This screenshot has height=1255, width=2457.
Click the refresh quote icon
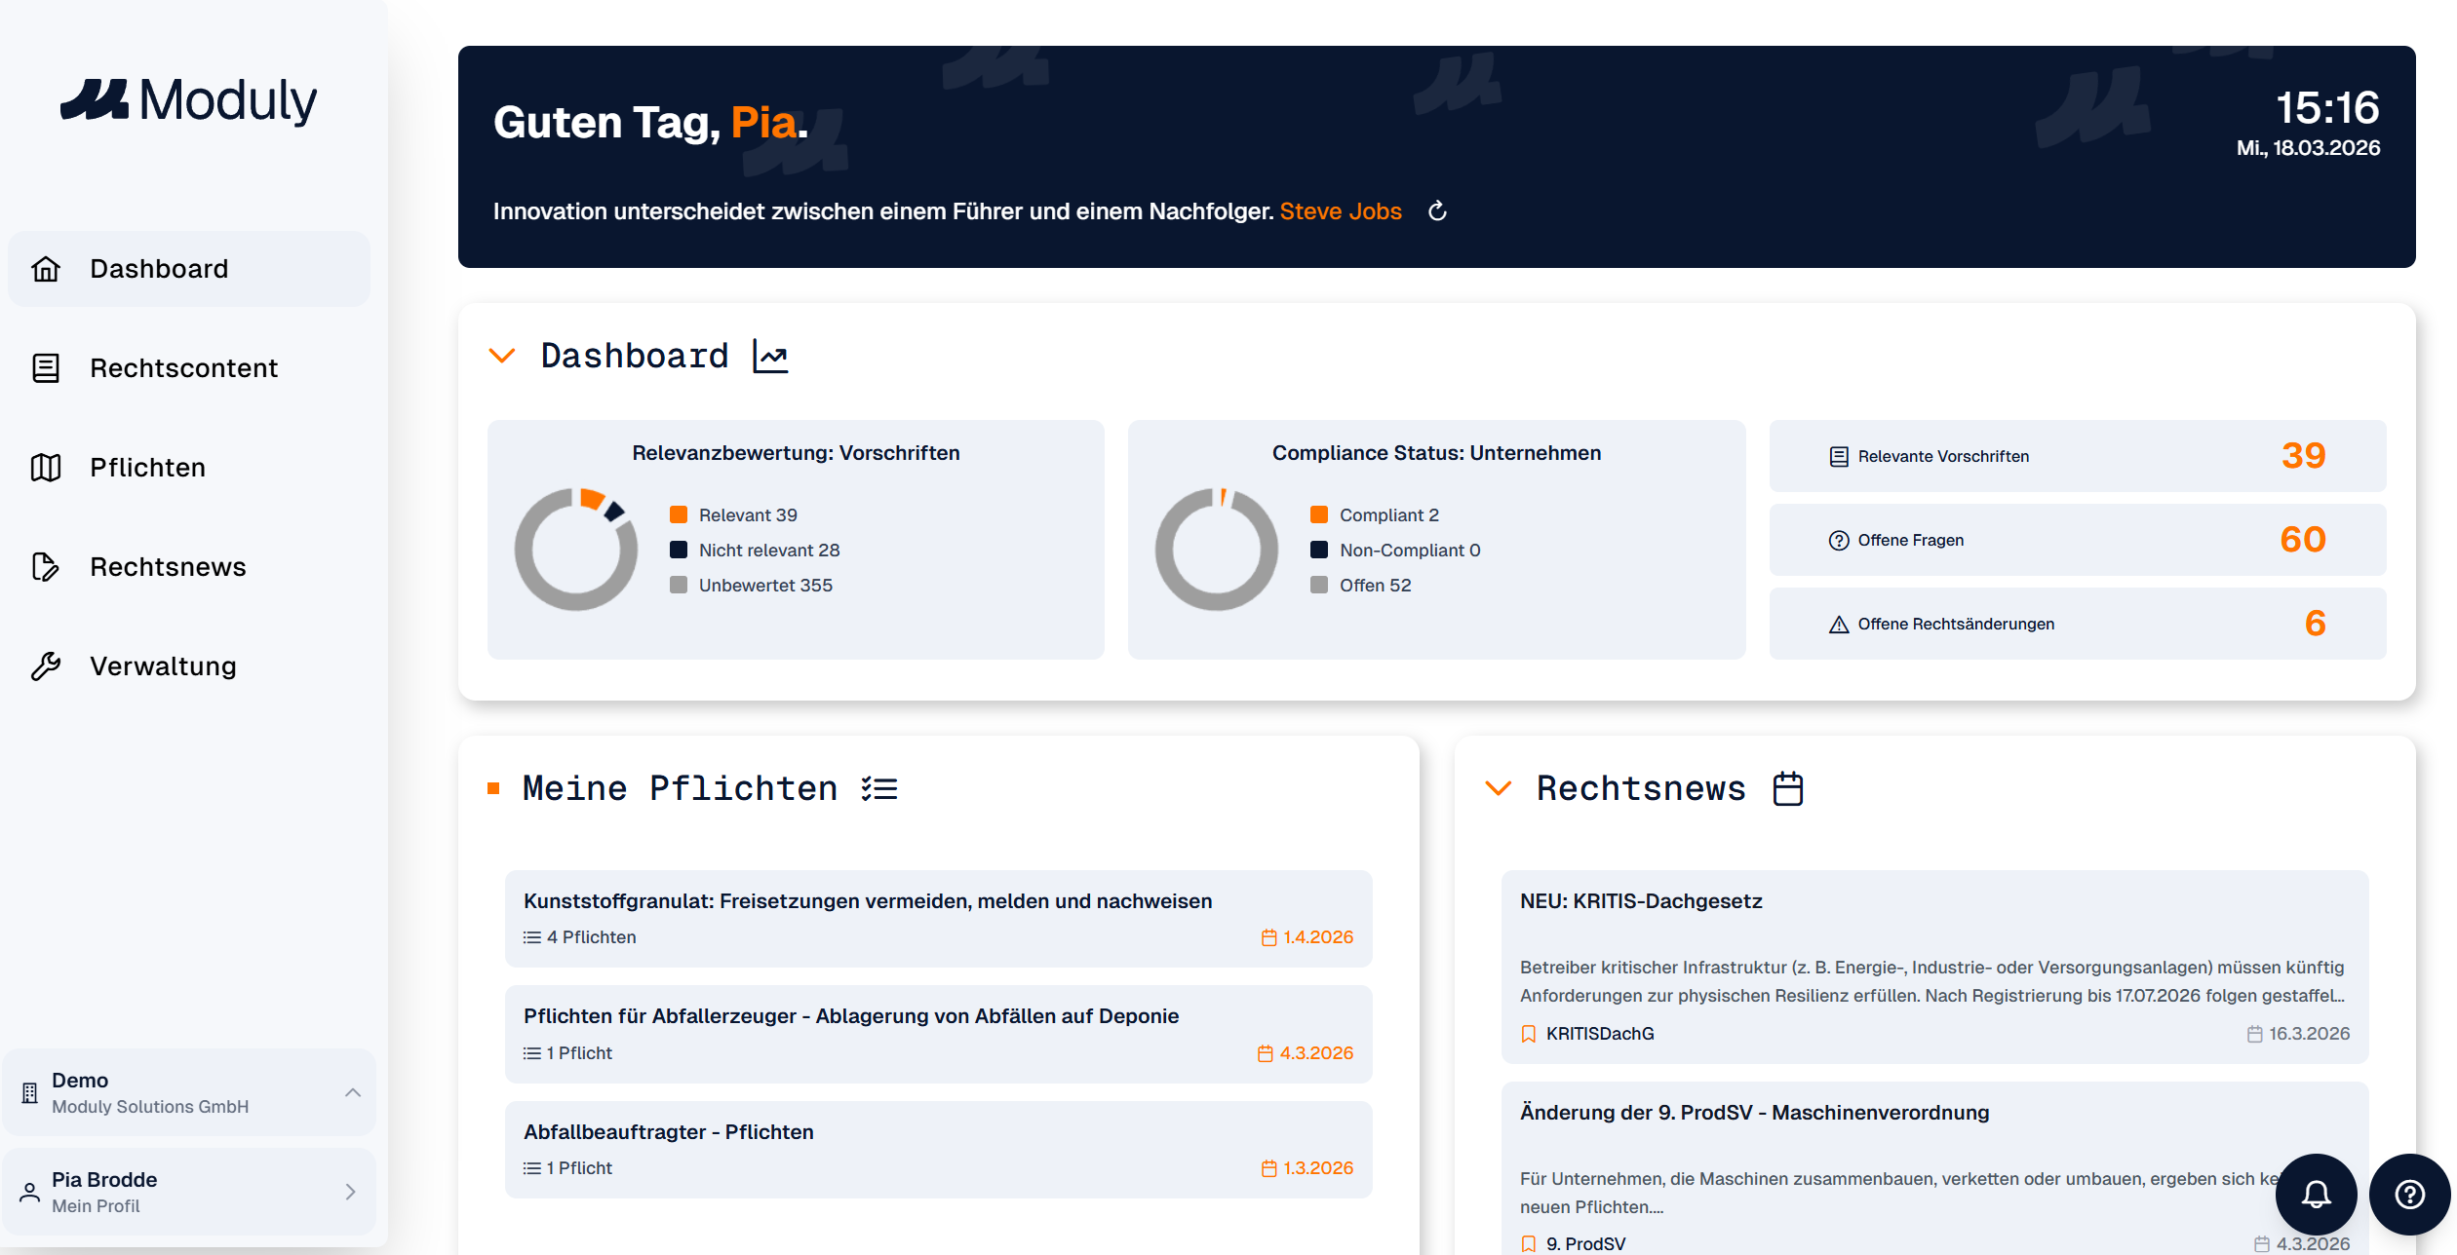pos(1437,211)
